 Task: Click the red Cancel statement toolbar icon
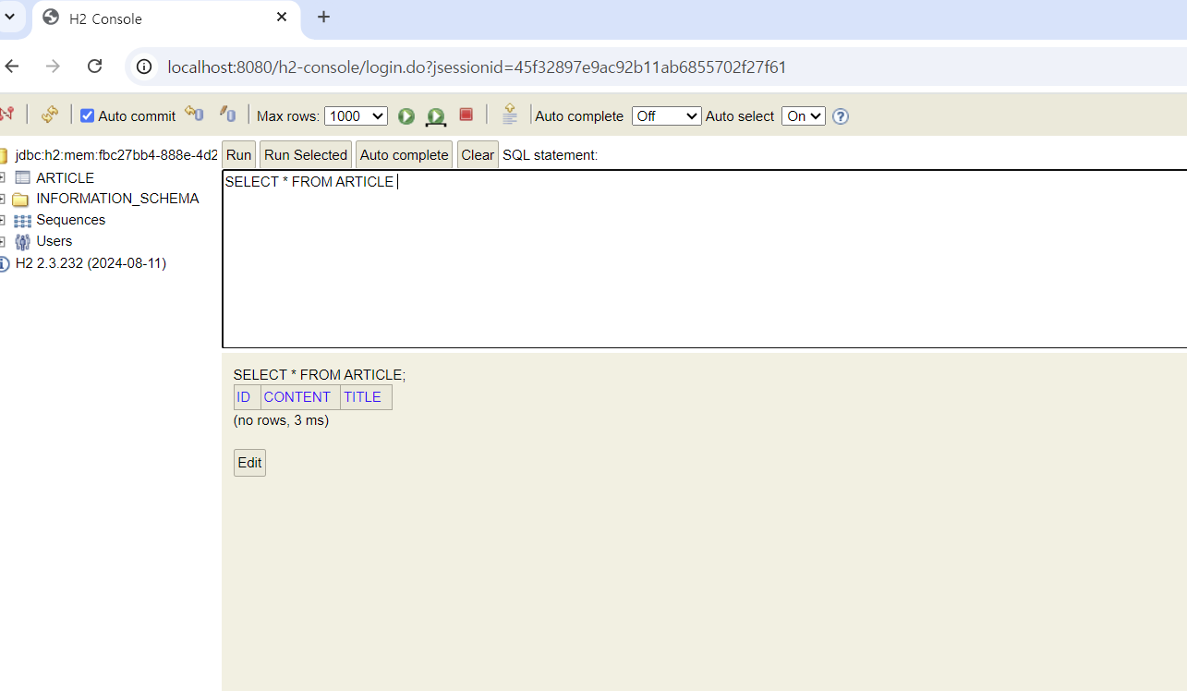tap(466, 115)
